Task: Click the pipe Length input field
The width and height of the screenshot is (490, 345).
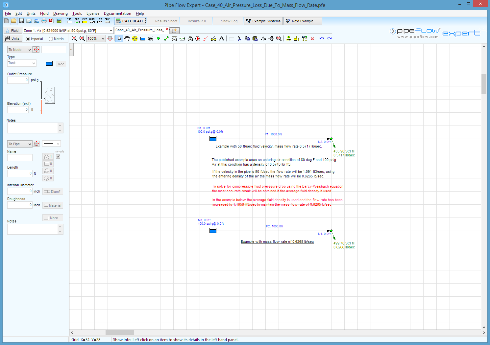Action: pyautogui.click(x=20, y=173)
